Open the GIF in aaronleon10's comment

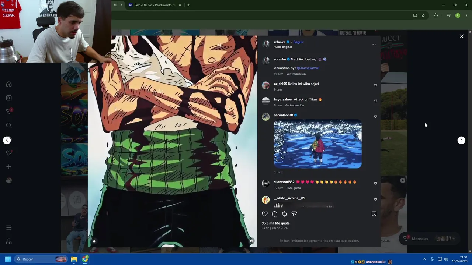pyautogui.click(x=317, y=144)
